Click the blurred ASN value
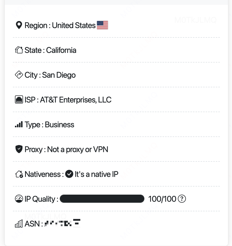Screen dimensions: 232x246 63,223
